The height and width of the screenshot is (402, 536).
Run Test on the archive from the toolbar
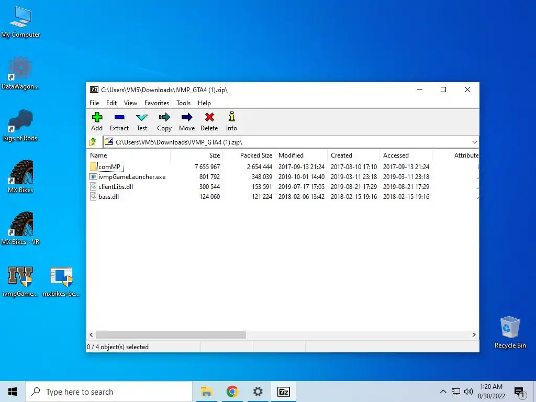coord(142,121)
